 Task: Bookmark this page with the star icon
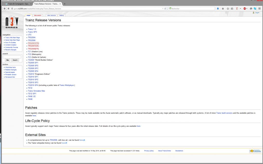228,8
